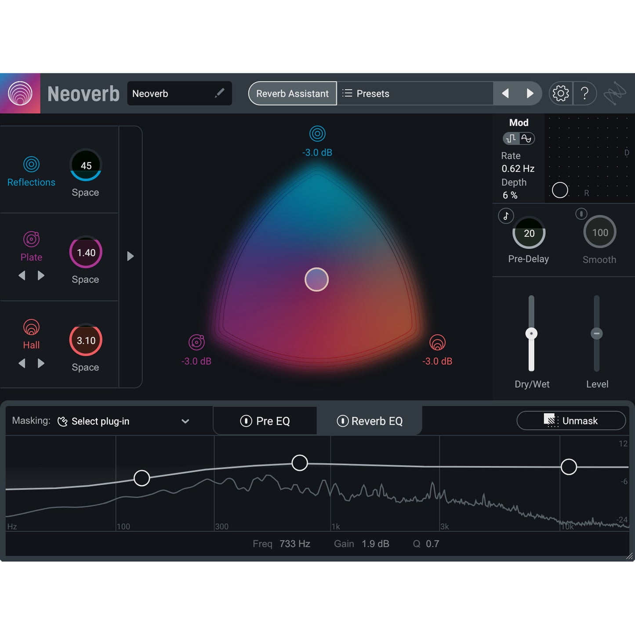This screenshot has height=635, width=635.
Task: Go to next preset arrow
Action: pyautogui.click(x=530, y=94)
